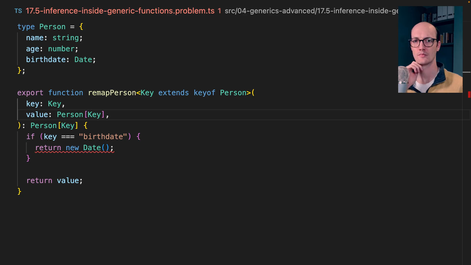The height and width of the screenshot is (265, 471).
Task: Click the yellow closing brace of function
Action: point(20,191)
